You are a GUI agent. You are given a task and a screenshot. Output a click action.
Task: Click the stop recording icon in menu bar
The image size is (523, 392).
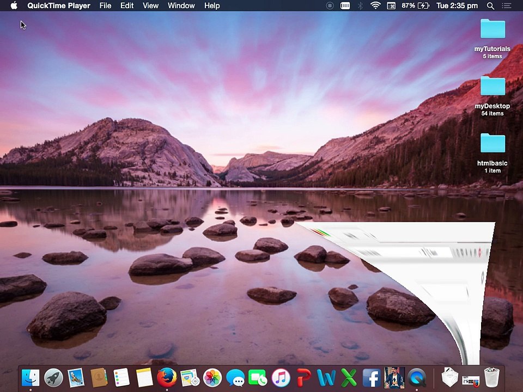click(330, 5)
